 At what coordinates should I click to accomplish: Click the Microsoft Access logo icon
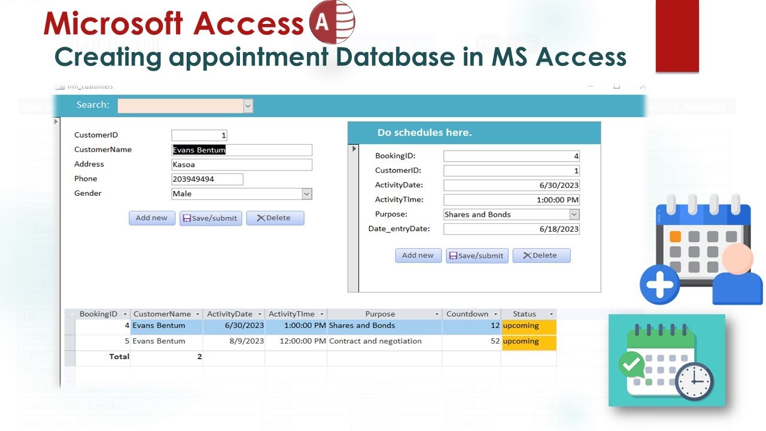pos(332,22)
